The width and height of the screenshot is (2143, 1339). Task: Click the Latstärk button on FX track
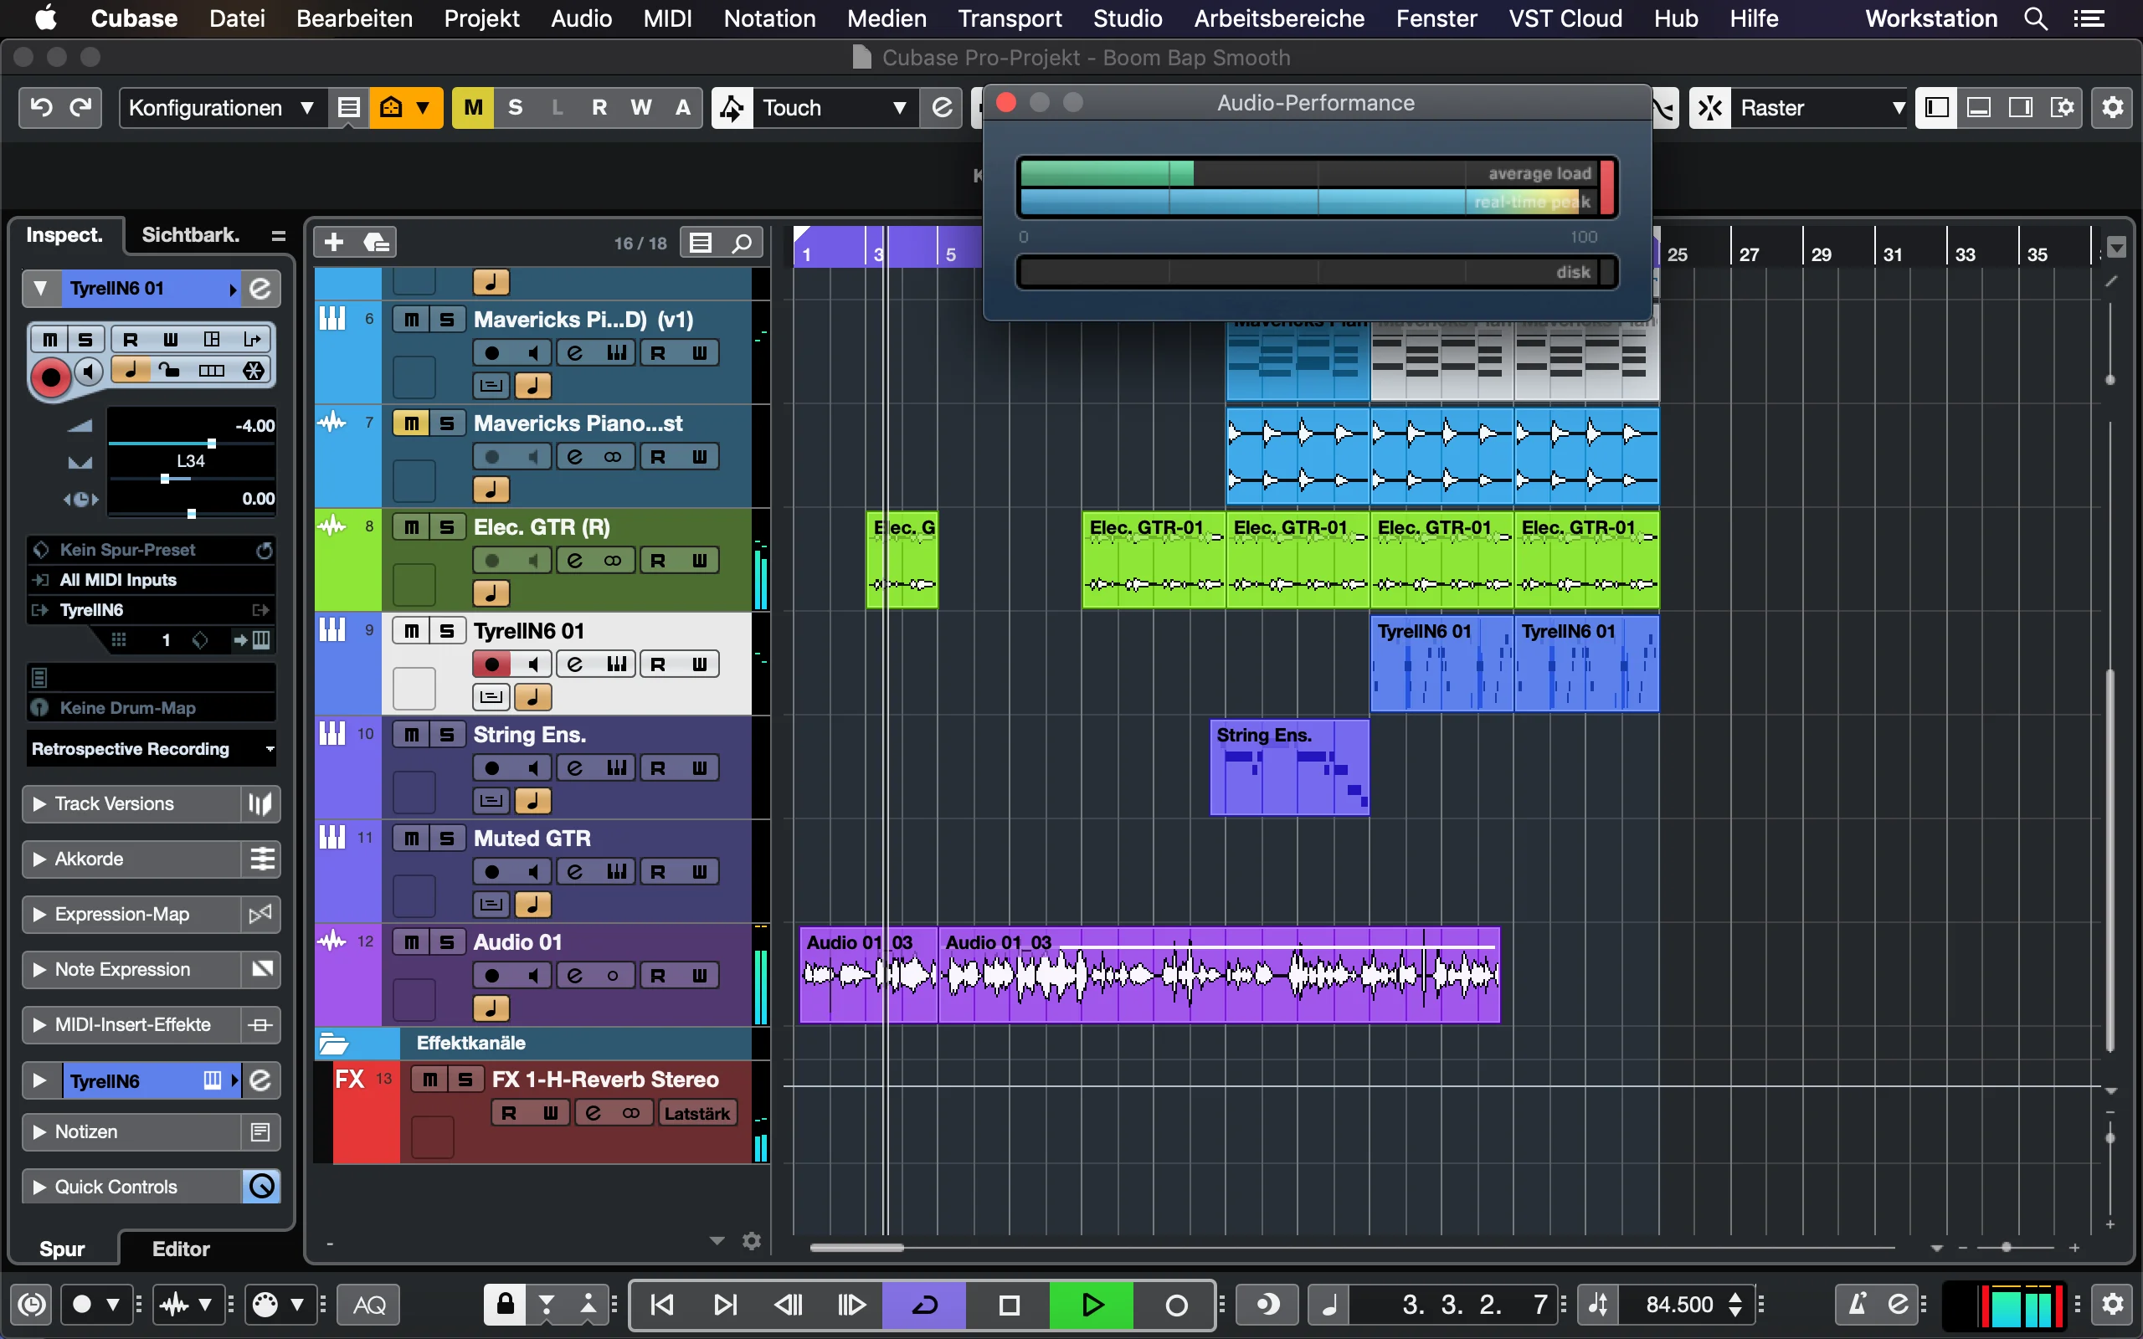click(x=697, y=1113)
